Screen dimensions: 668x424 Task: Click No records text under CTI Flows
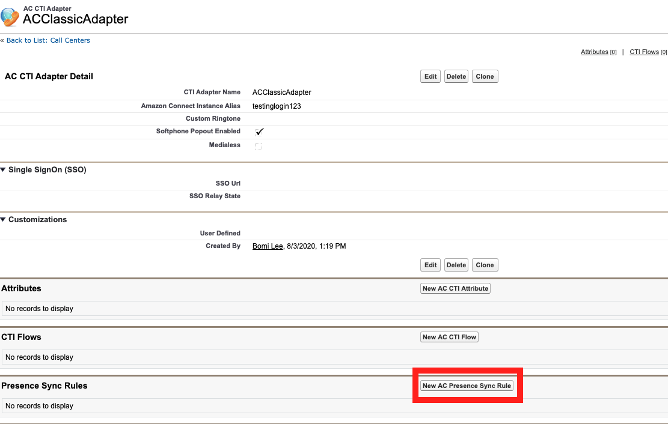39,357
